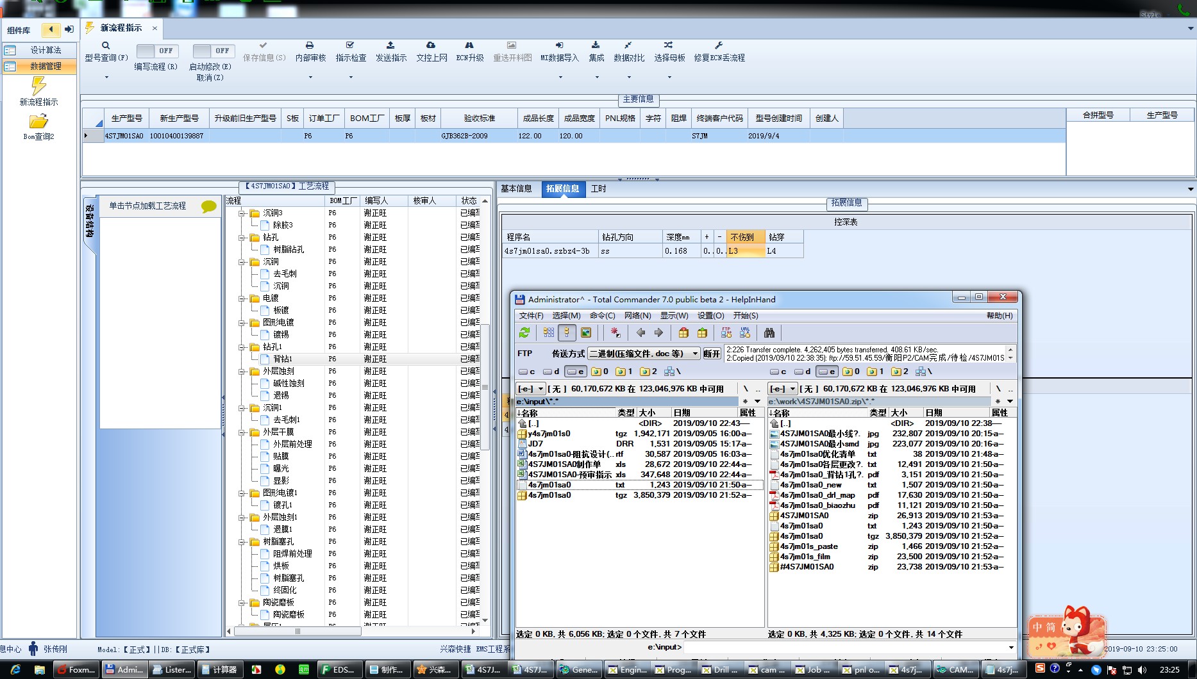Select file 4S7JM01SA0制作单 xls
This screenshot has height=679, width=1197.
pyautogui.click(x=639, y=464)
